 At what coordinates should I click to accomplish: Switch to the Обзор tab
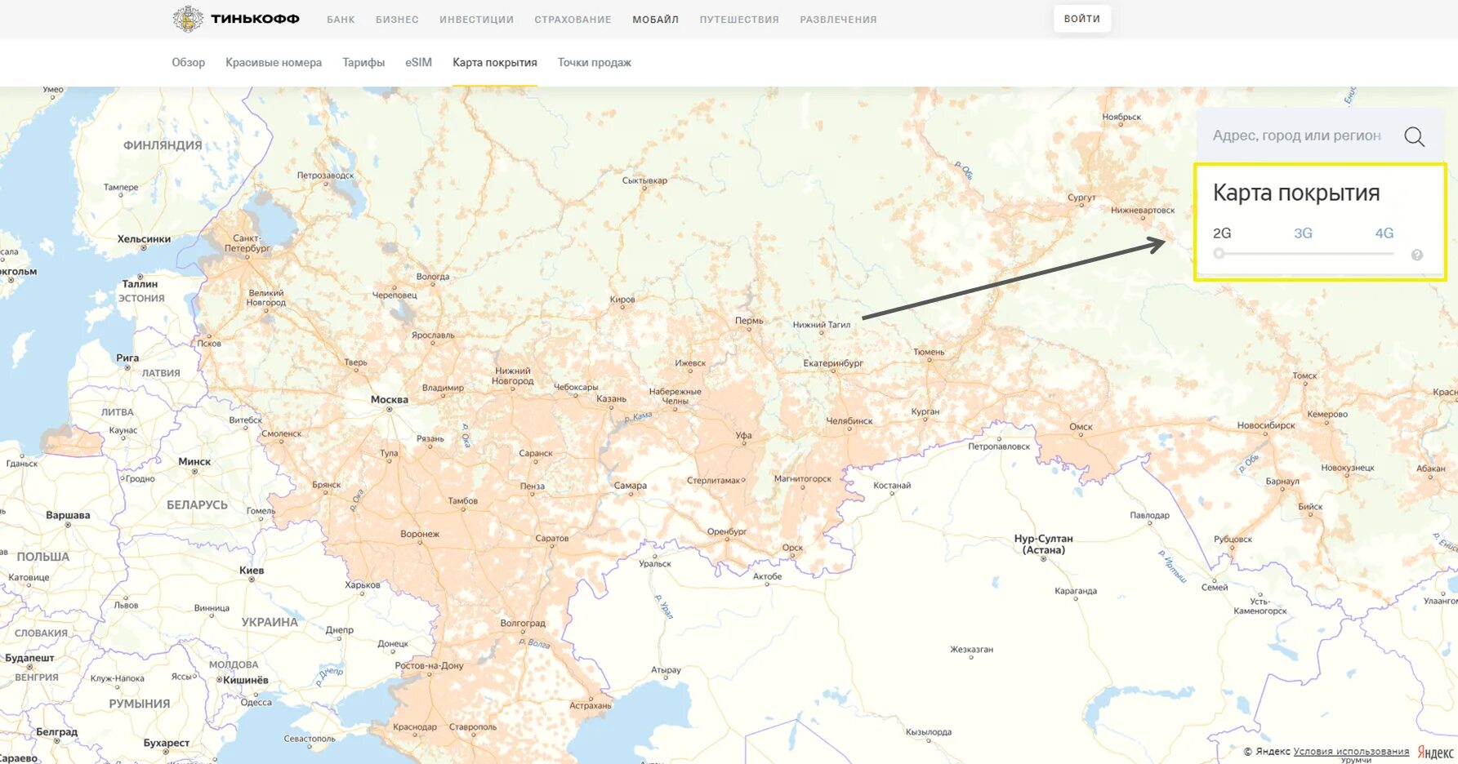tap(188, 62)
